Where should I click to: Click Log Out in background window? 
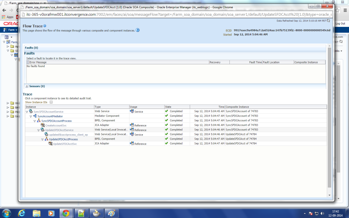click(340, 24)
